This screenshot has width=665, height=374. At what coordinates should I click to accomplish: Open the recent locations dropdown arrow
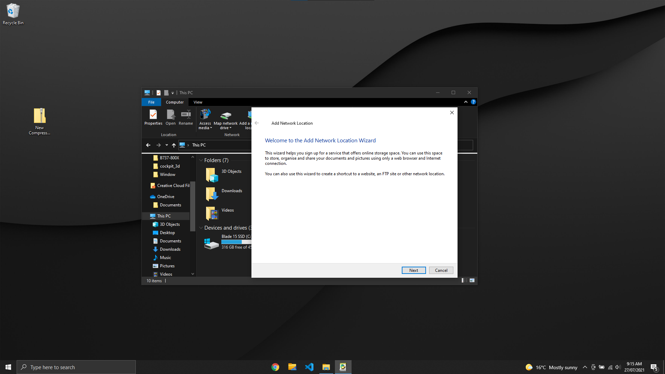(x=167, y=145)
